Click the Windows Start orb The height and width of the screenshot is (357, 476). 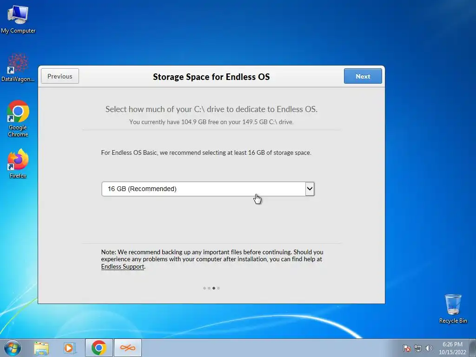13,348
